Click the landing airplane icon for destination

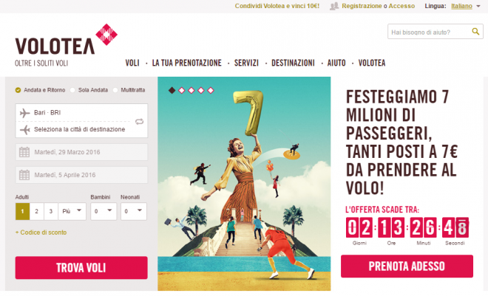pos(25,129)
